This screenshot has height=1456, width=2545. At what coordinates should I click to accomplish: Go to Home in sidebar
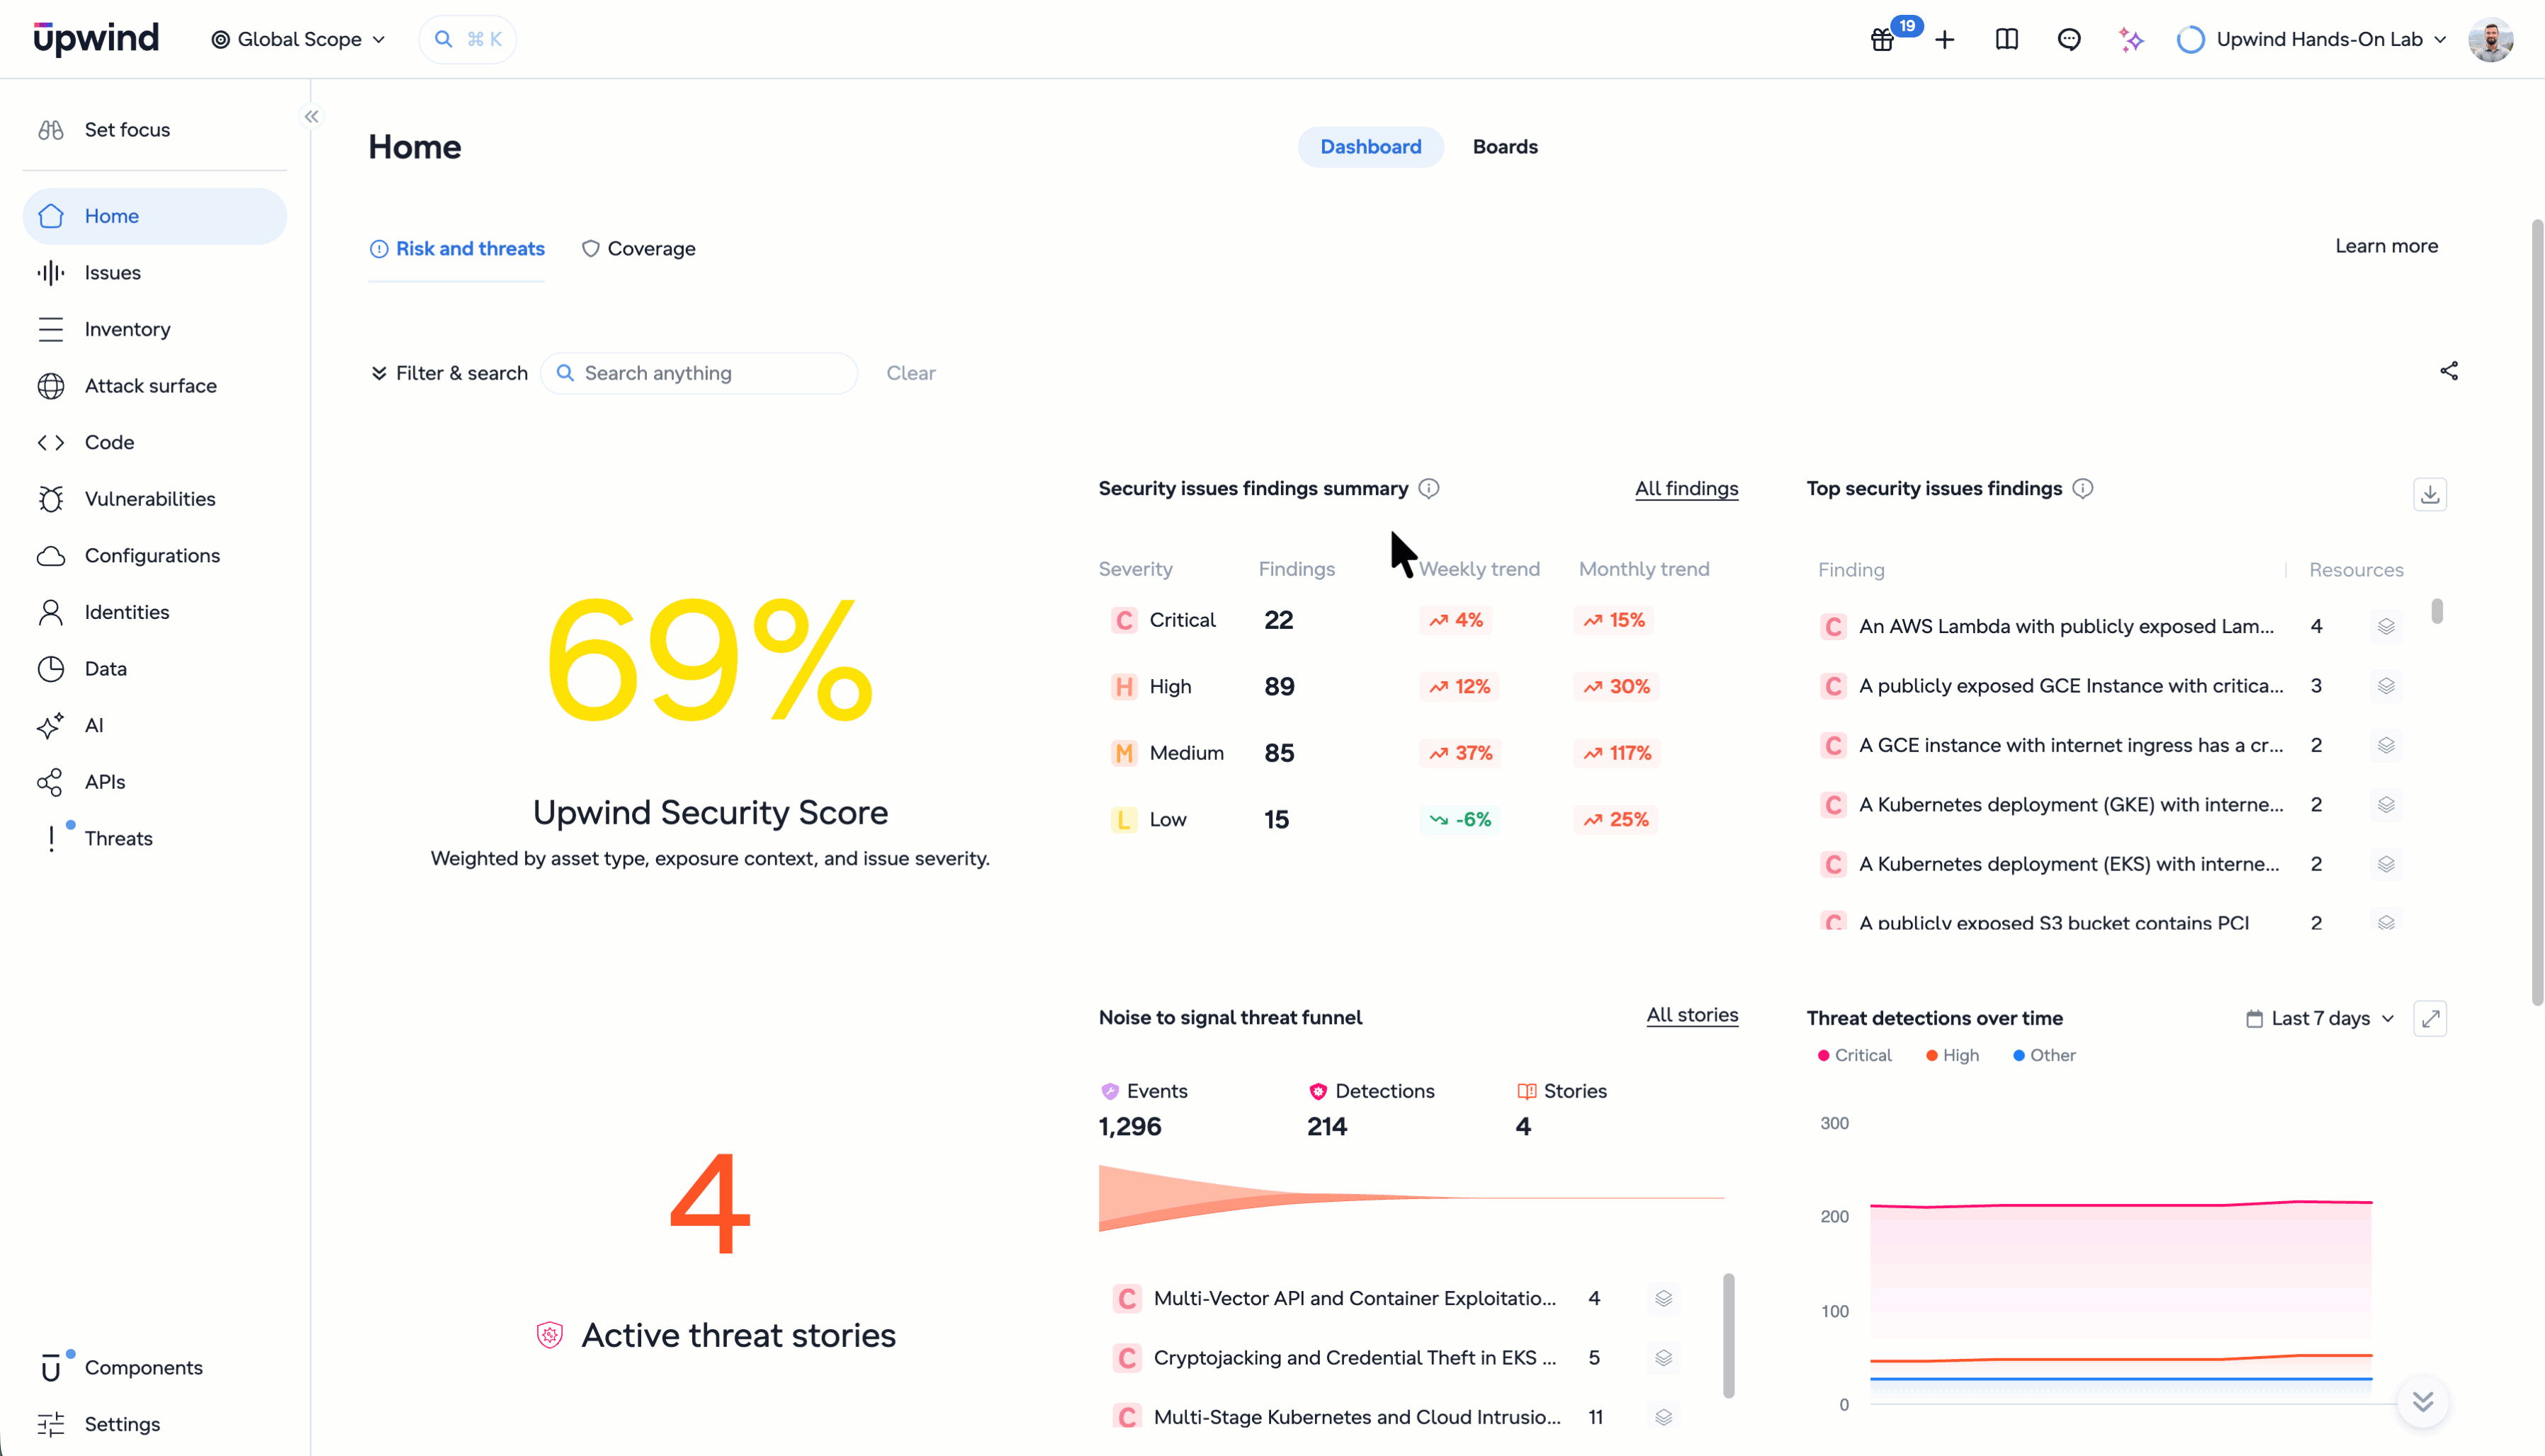coord(155,216)
